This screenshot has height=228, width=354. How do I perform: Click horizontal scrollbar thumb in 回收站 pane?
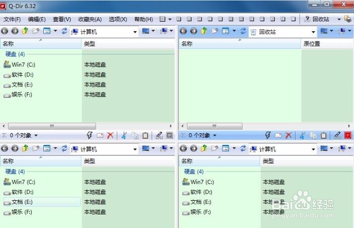coord(215,126)
